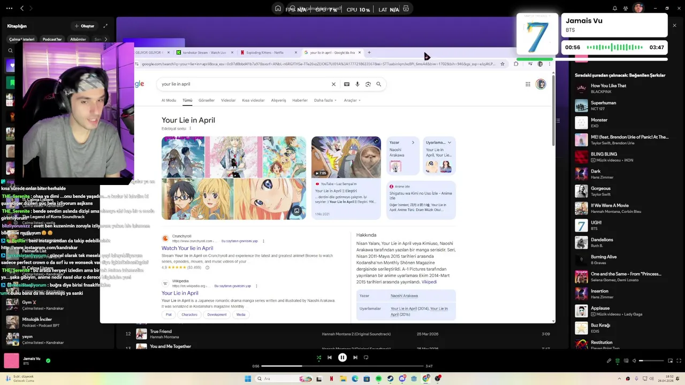This screenshot has width=685, height=385.
Task: Open the Spotify profile avatar menu
Action: 638,8
